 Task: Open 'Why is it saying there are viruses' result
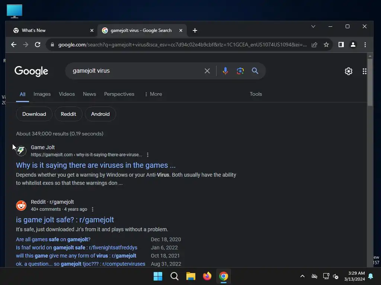coord(96,165)
